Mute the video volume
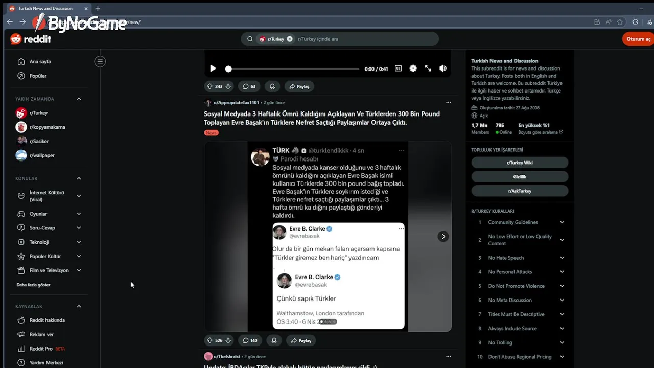This screenshot has height=368, width=654. click(442, 68)
